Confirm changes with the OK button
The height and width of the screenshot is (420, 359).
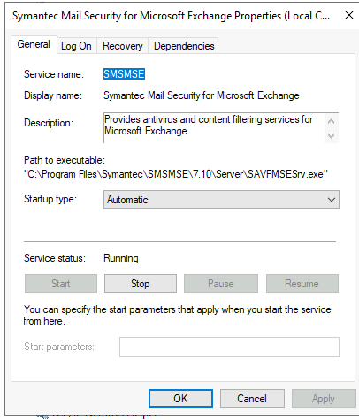tap(180, 399)
